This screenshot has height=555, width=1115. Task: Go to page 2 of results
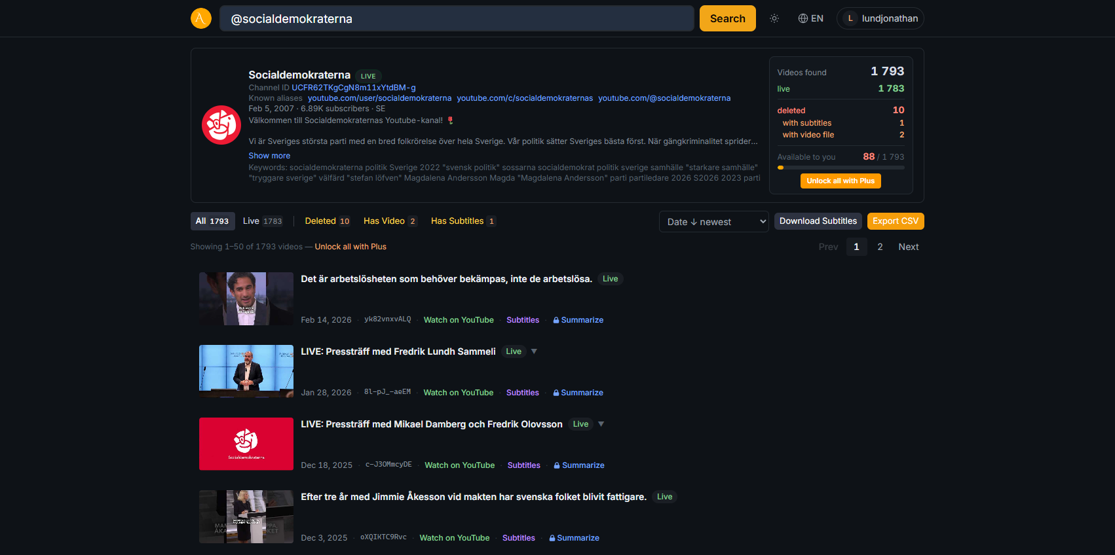coord(880,247)
